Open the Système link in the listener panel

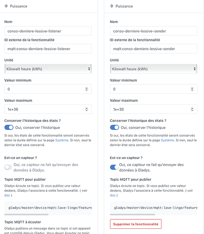pyautogui.click(x=62, y=140)
